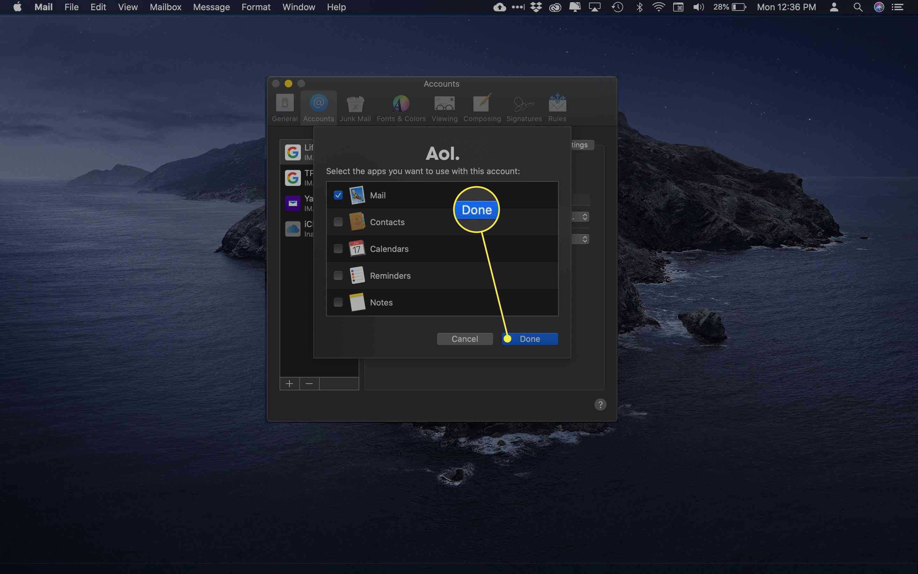Viewport: 918px width, 574px height.
Task: Click the battery status indicator
Action: point(730,7)
